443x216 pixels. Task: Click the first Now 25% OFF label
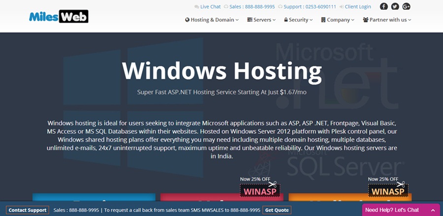coord(255,179)
